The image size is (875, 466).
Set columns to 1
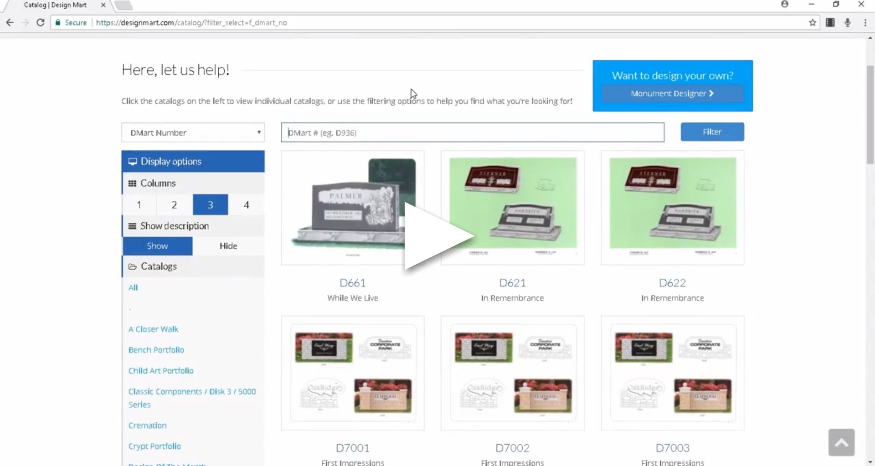[x=139, y=205]
